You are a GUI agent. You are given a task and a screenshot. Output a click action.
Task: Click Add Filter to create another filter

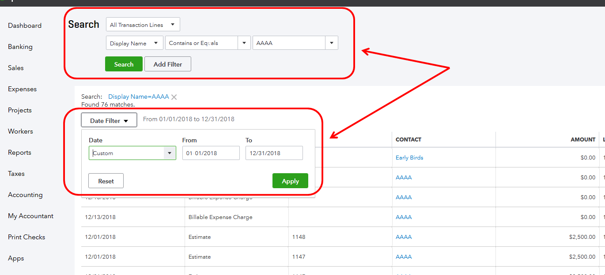point(167,63)
